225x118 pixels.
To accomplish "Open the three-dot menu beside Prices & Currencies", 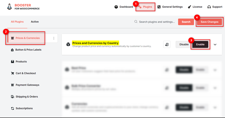I will (54, 38).
